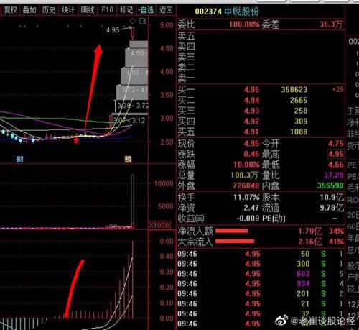The height and width of the screenshot is (330, 359).
Task: Click the 4.95 high-price label on the candlestick
Action: click(113, 30)
